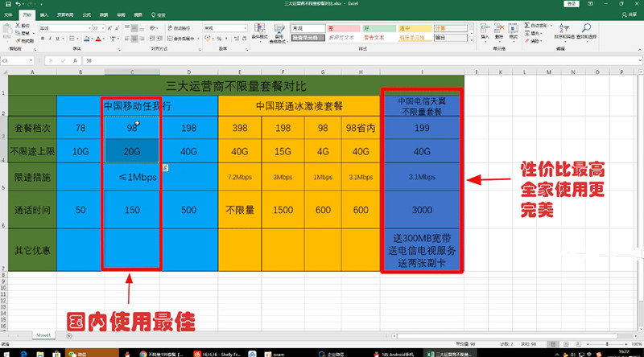Click the lightbulb search box in ribbon

coord(158,15)
